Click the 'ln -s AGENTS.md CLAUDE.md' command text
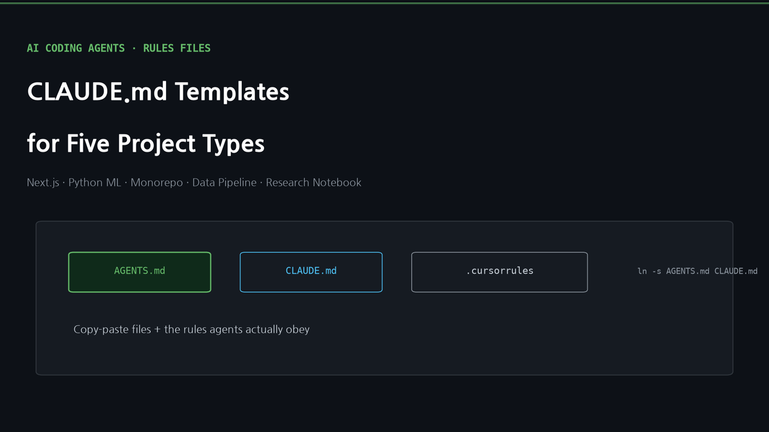Screen dimensions: 769x432 tap(697, 271)
